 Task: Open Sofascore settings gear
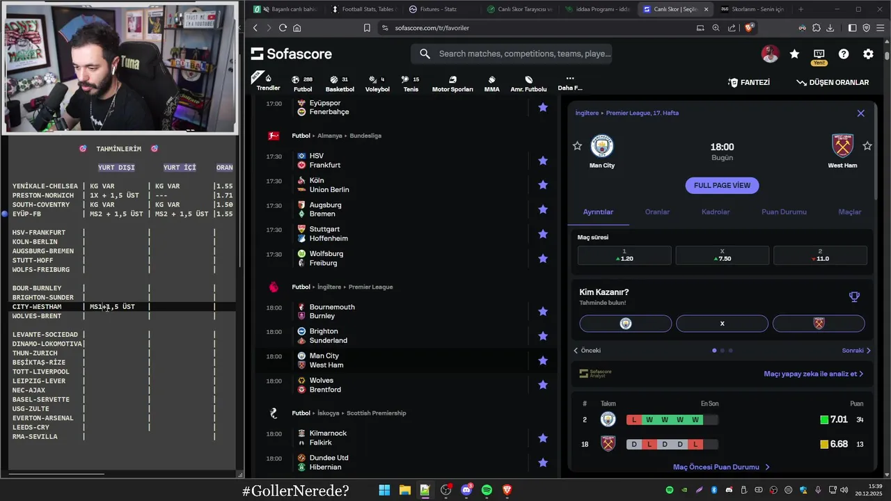click(868, 54)
